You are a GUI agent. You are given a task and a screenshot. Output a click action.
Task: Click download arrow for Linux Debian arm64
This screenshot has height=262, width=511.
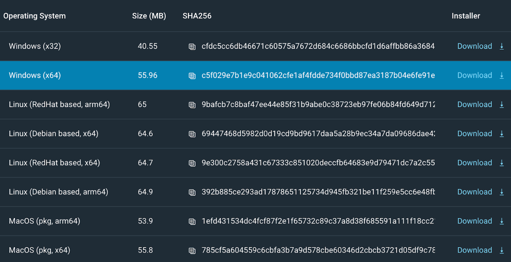click(502, 192)
